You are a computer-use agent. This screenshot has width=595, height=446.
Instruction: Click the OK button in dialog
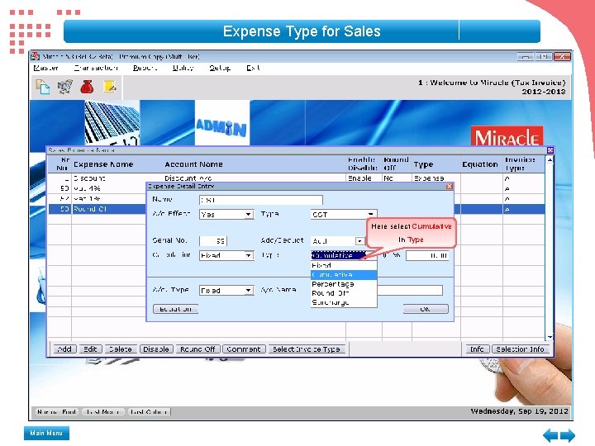(426, 309)
